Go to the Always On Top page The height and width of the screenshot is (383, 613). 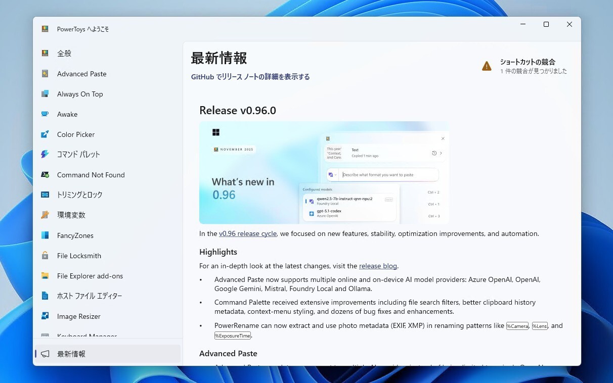pyautogui.click(x=80, y=94)
